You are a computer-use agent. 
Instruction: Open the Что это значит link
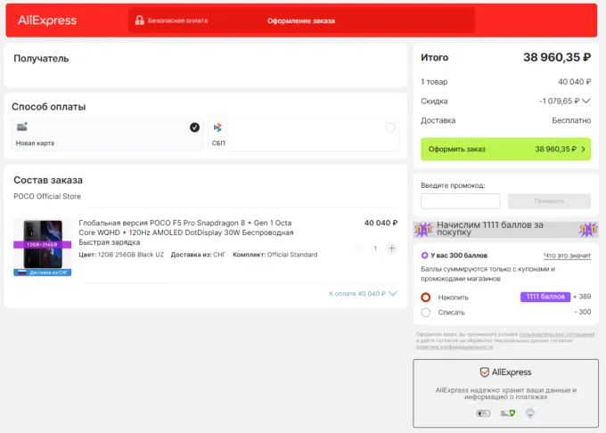pos(567,256)
